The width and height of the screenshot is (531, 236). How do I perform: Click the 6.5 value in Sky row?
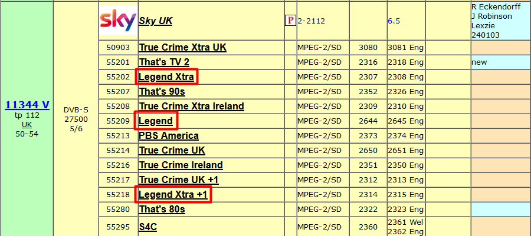click(394, 21)
